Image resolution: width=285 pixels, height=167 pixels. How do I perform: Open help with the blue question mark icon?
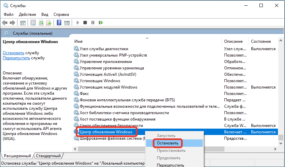point(59,23)
